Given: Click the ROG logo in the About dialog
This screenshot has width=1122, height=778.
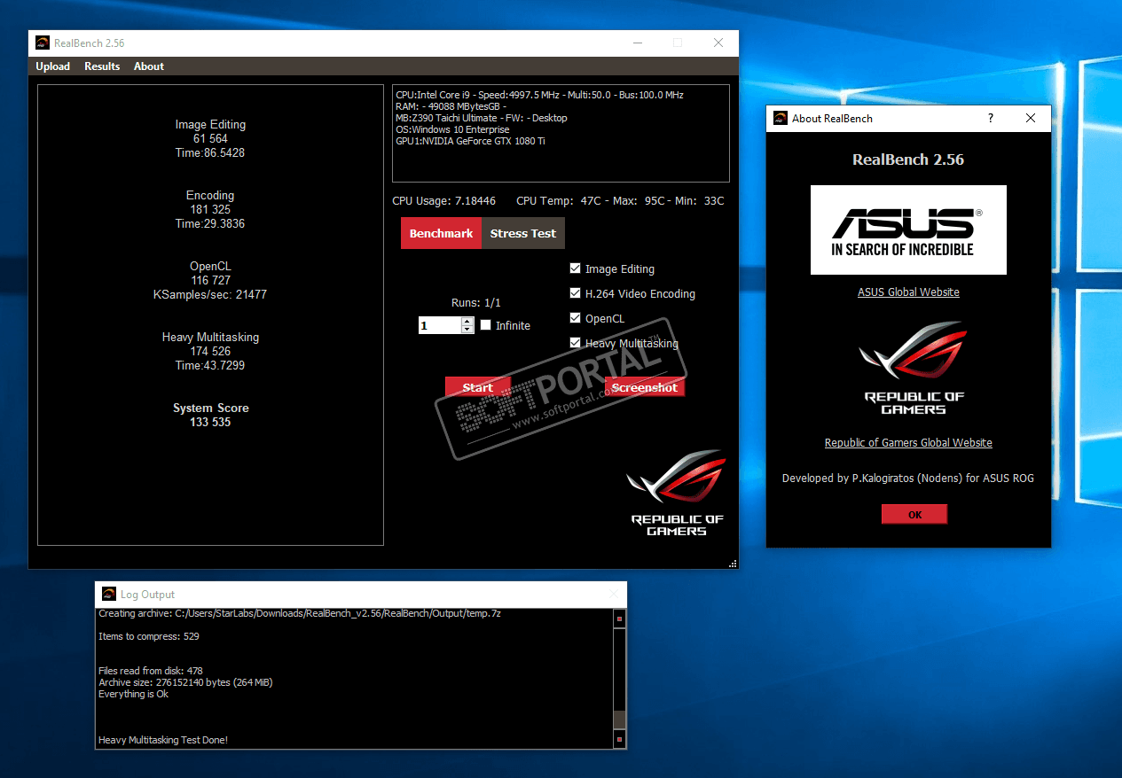Looking at the screenshot, I should [x=914, y=368].
